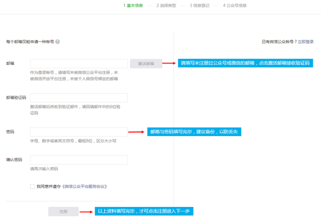The width and height of the screenshot is (321, 219).
Task: Select the 密码 input box
Action: point(79,132)
